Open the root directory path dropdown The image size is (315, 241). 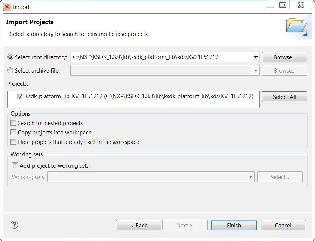[256, 57]
